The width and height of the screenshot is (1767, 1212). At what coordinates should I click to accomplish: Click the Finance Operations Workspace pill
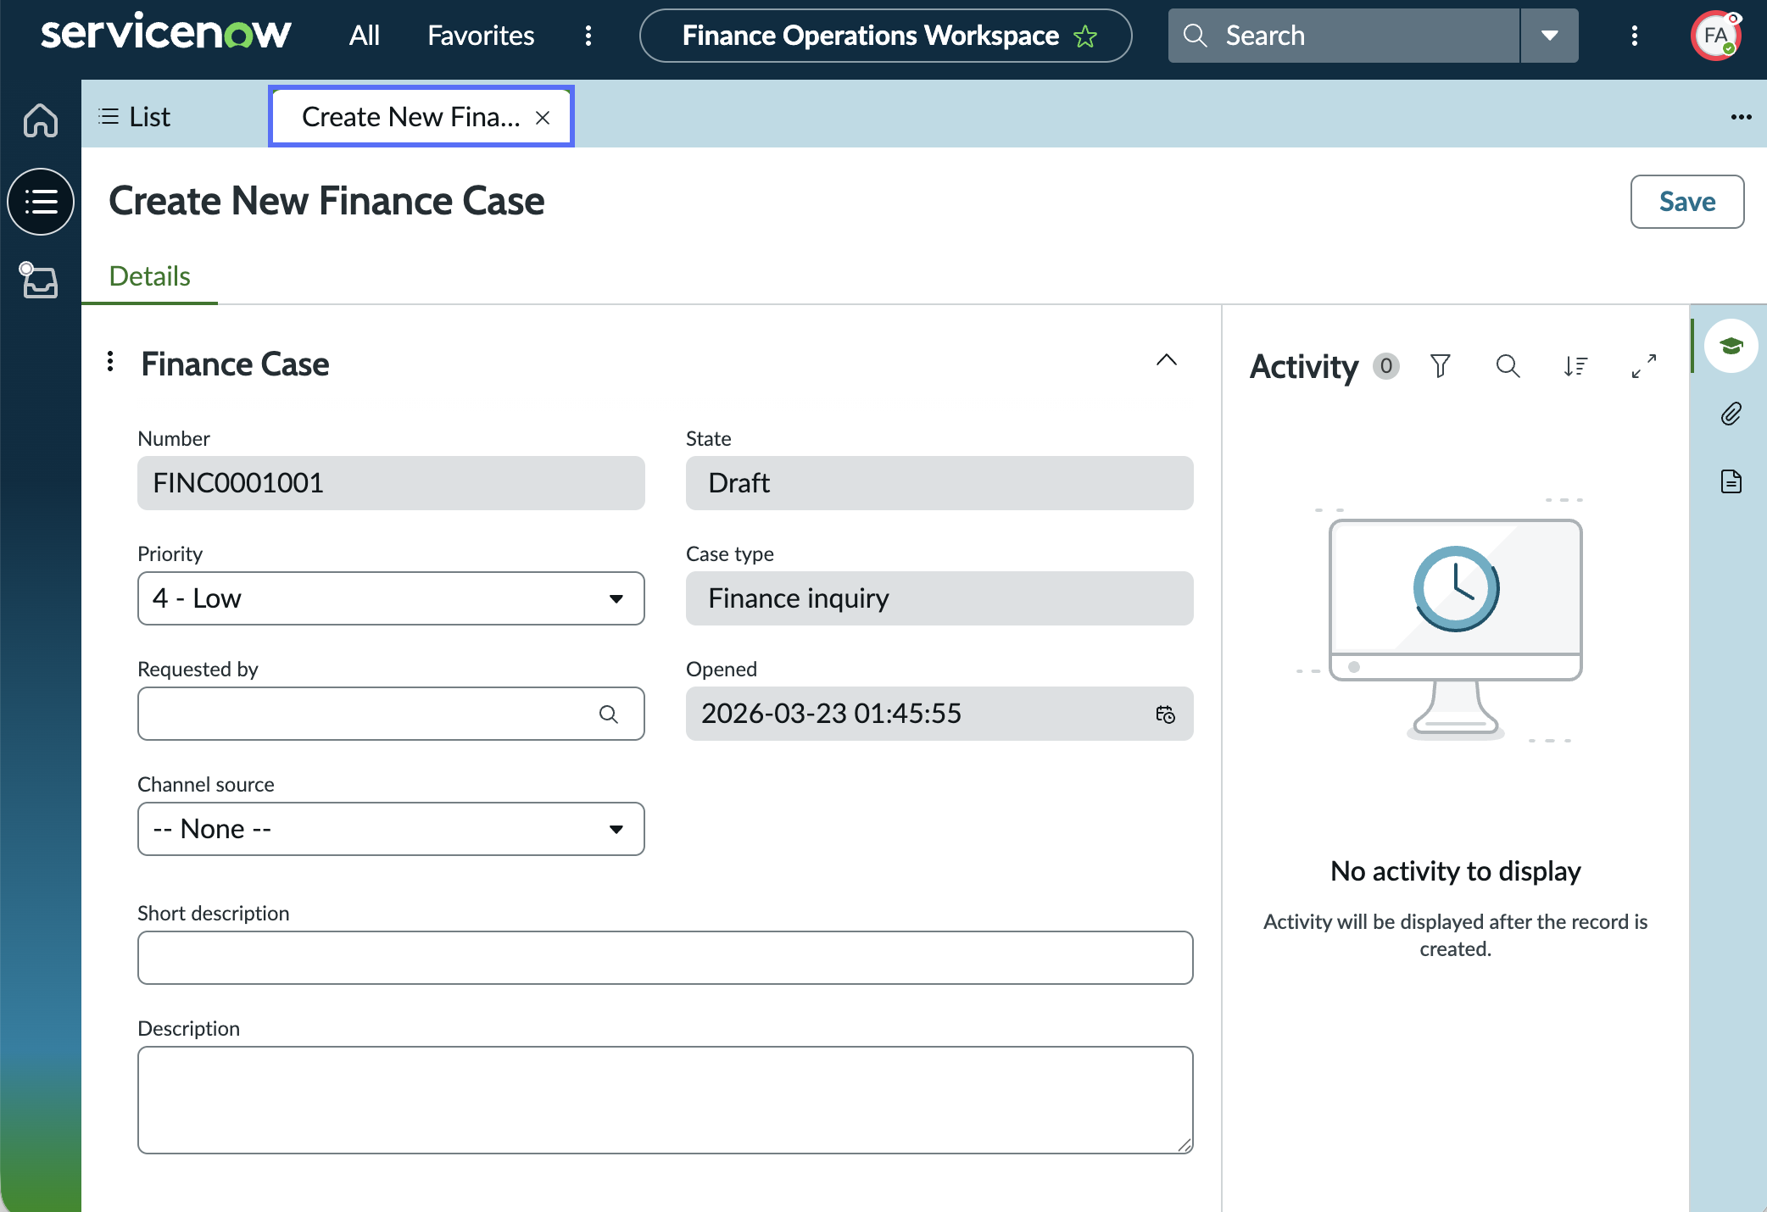point(885,36)
